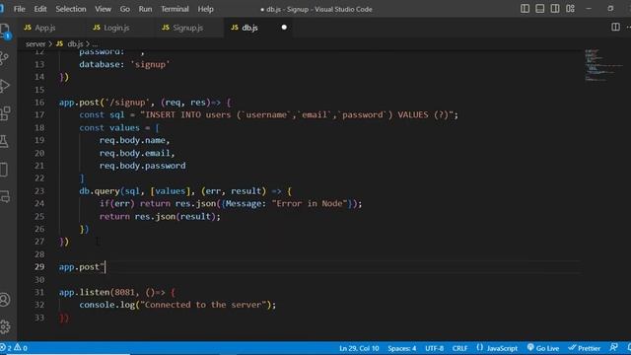The image size is (631, 355).
Task: Open the Help menu
Action: [205, 9]
